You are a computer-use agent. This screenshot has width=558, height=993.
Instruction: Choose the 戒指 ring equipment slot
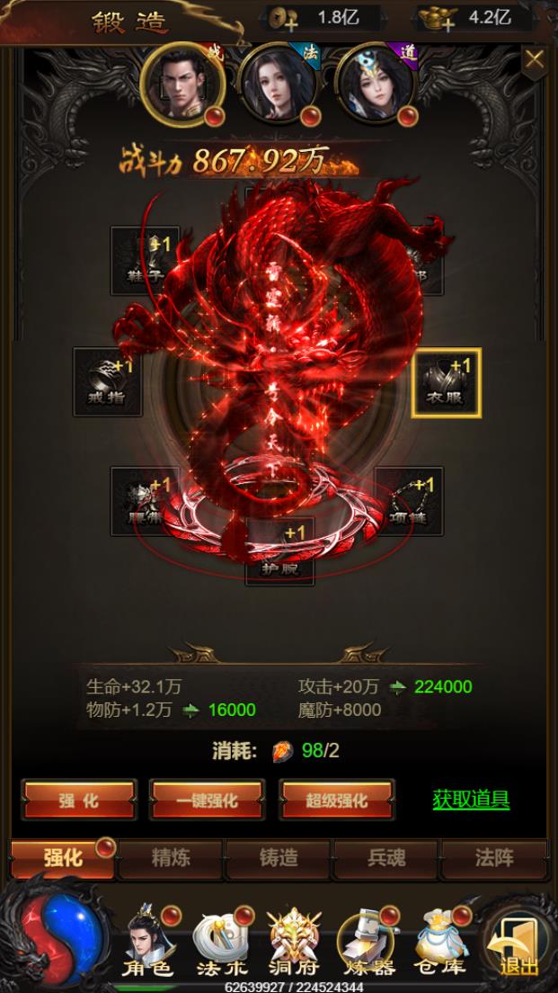click(x=107, y=382)
